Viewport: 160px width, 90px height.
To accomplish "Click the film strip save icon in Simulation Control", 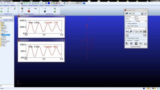I will (x=136, y=44).
